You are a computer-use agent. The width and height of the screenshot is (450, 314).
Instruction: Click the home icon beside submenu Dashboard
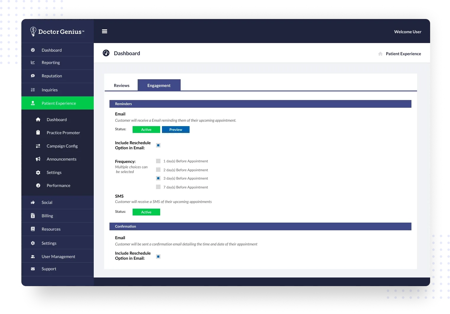click(38, 120)
